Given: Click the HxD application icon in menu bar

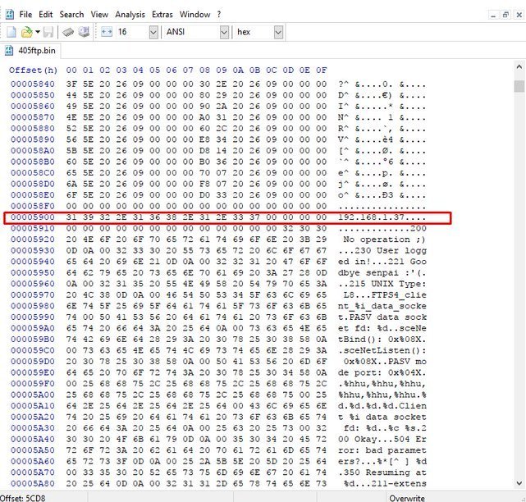Looking at the screenshot, I should [x=7, y=14].
